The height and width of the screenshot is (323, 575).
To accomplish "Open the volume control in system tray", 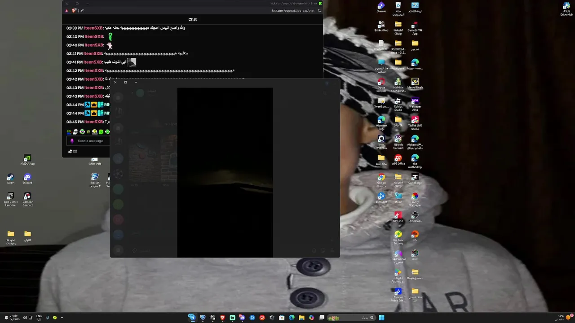I will [x=25, y=318].
